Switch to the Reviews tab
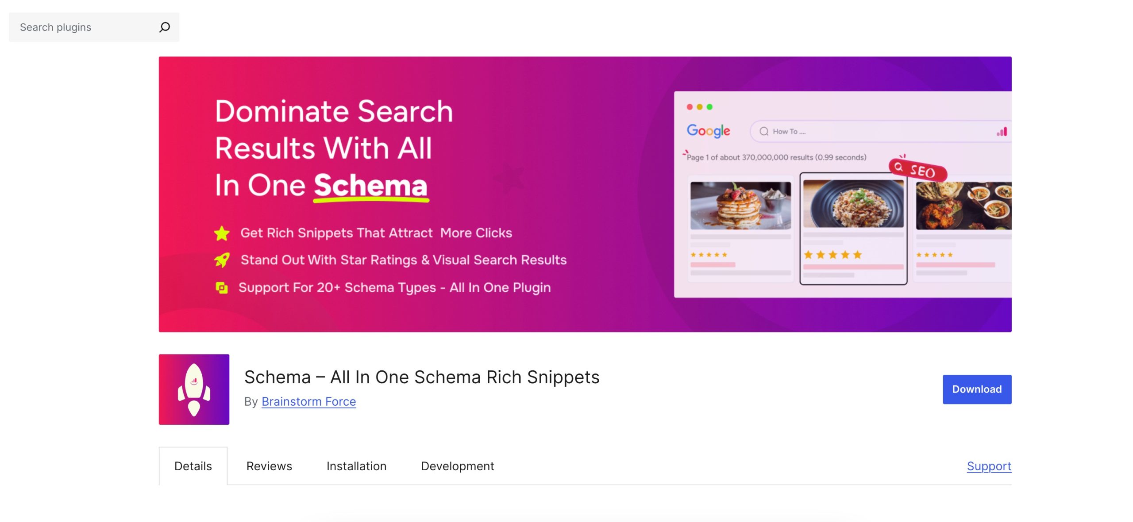1133x522 pixels. 269,466
